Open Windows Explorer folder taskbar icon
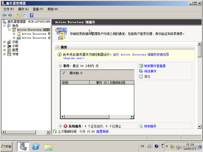This screenshot has width=203, height=152. click(48, 147)
